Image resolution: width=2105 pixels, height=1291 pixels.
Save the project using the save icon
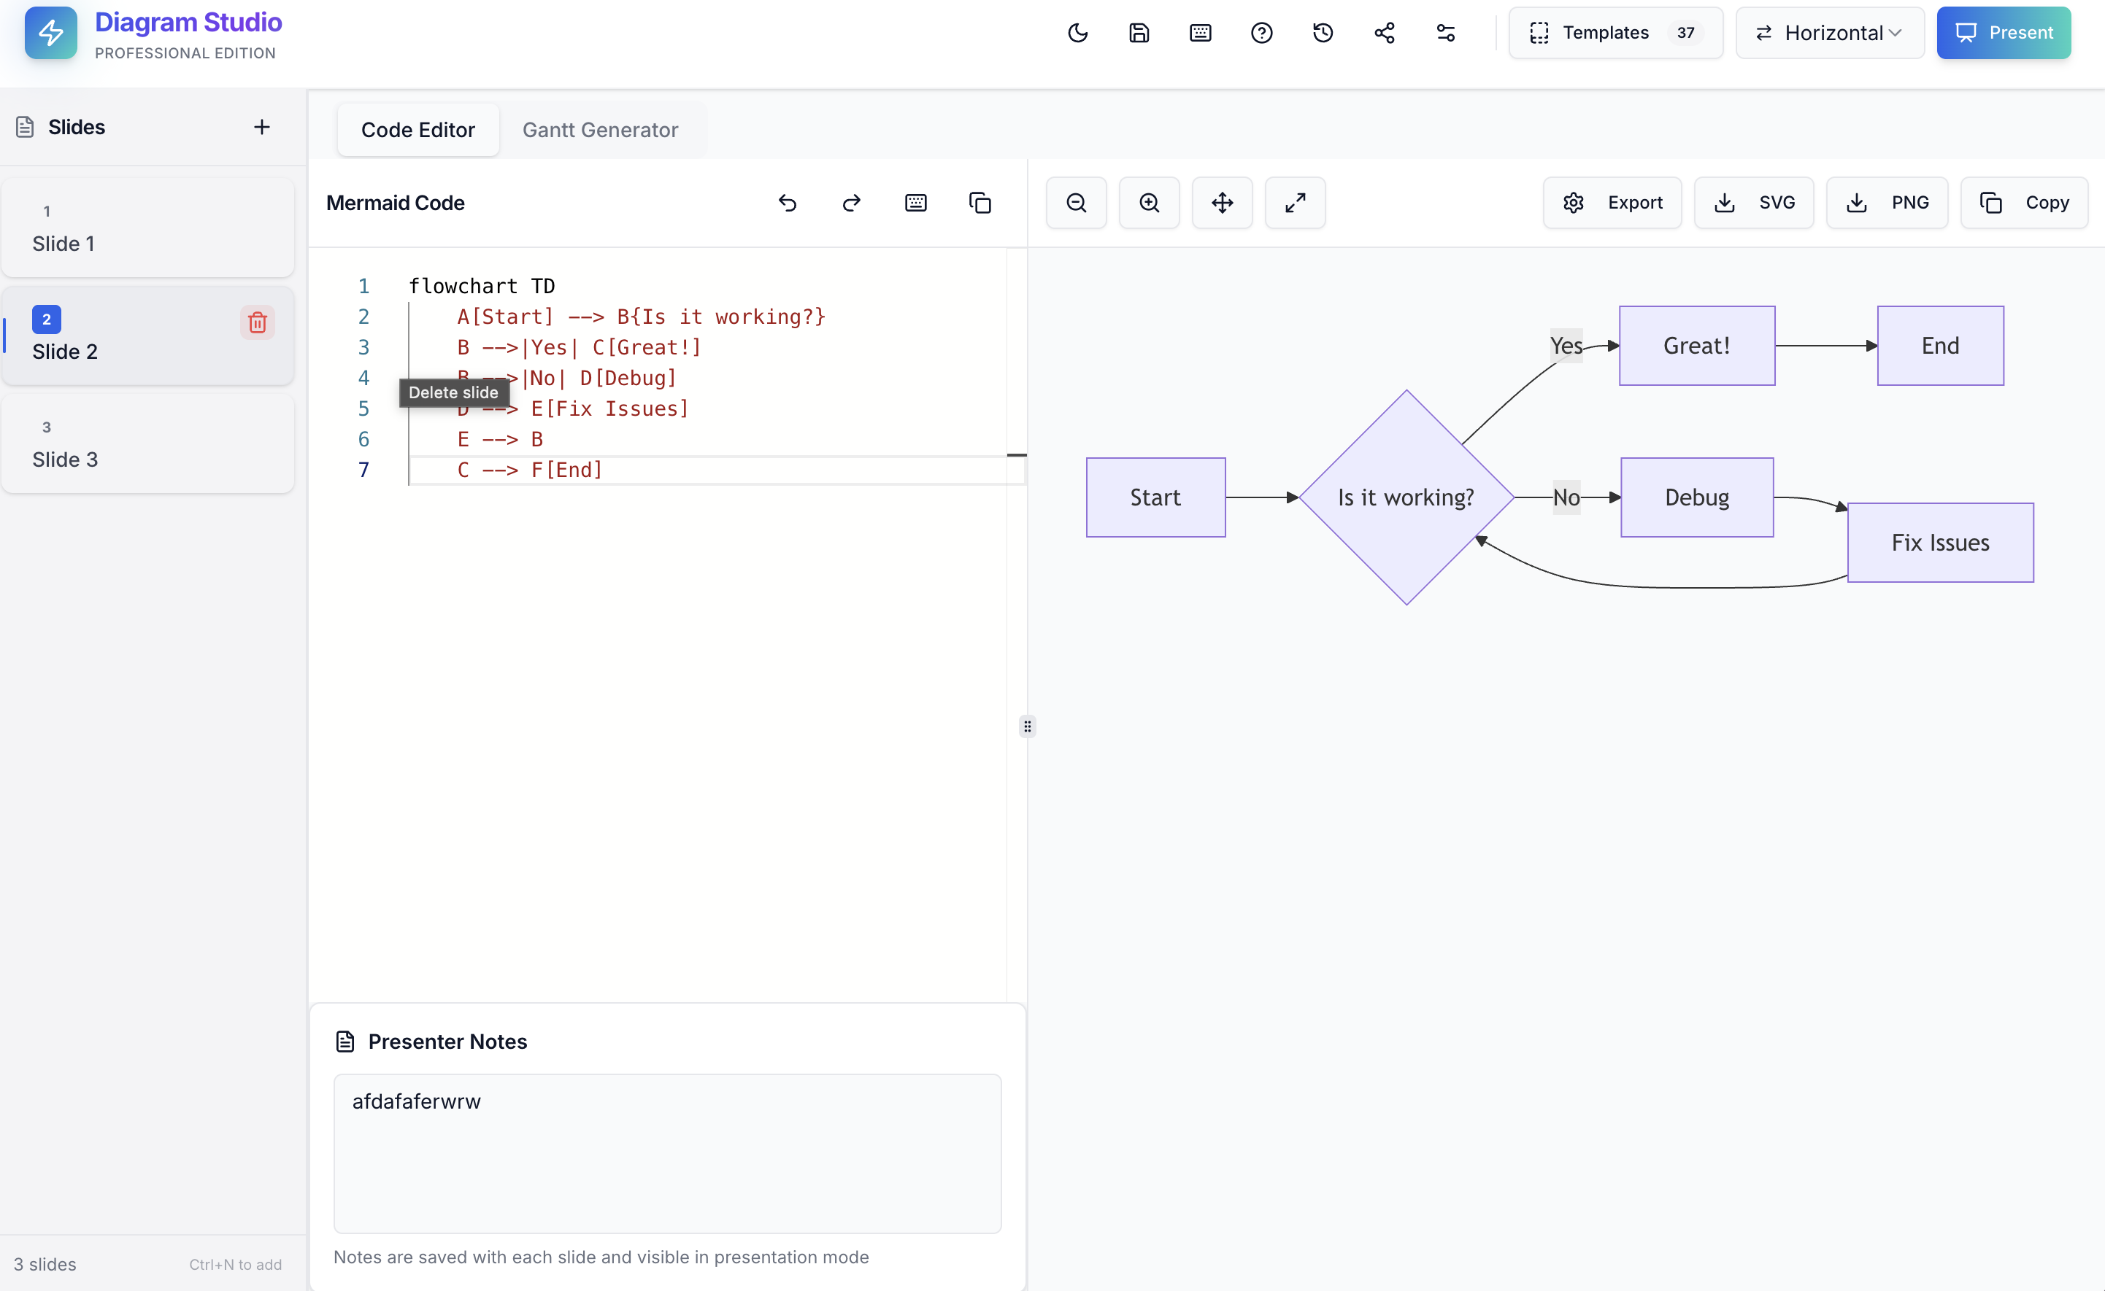tap(1139, 32)
